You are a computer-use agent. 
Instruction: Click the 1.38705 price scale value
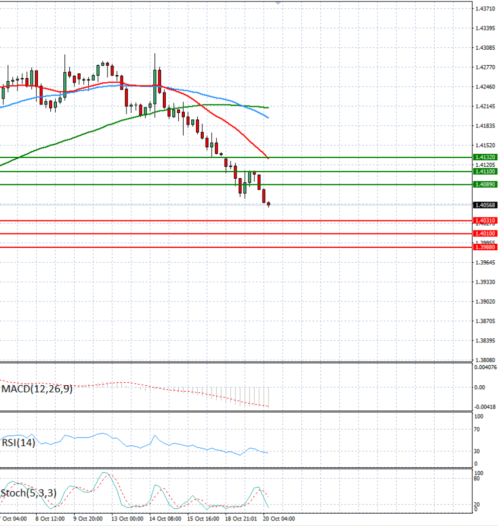tap(485, 321)
